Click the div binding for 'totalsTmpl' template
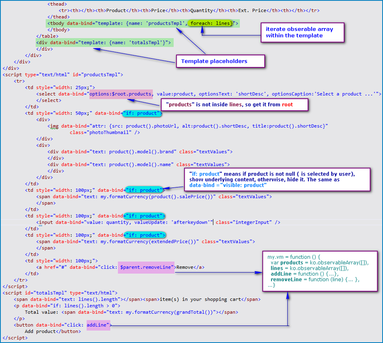Screen dimensions: 383x343 pos(104,42)
